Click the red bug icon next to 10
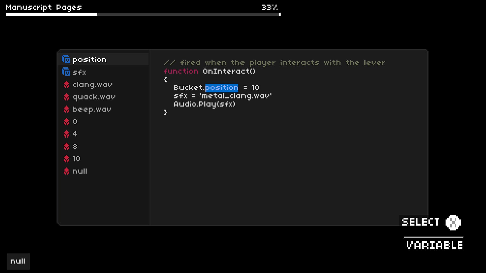Image resolution: width=486 pixels, height=273 pixels. (66, 159)
